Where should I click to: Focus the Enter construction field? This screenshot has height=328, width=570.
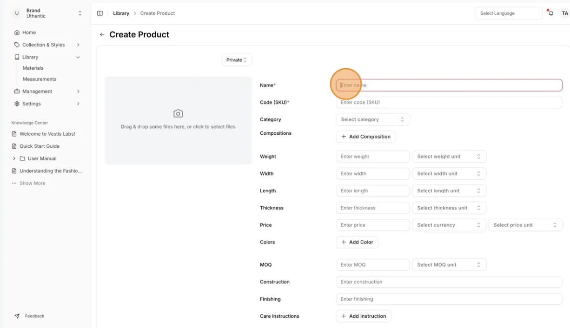[x=449, y=282]
